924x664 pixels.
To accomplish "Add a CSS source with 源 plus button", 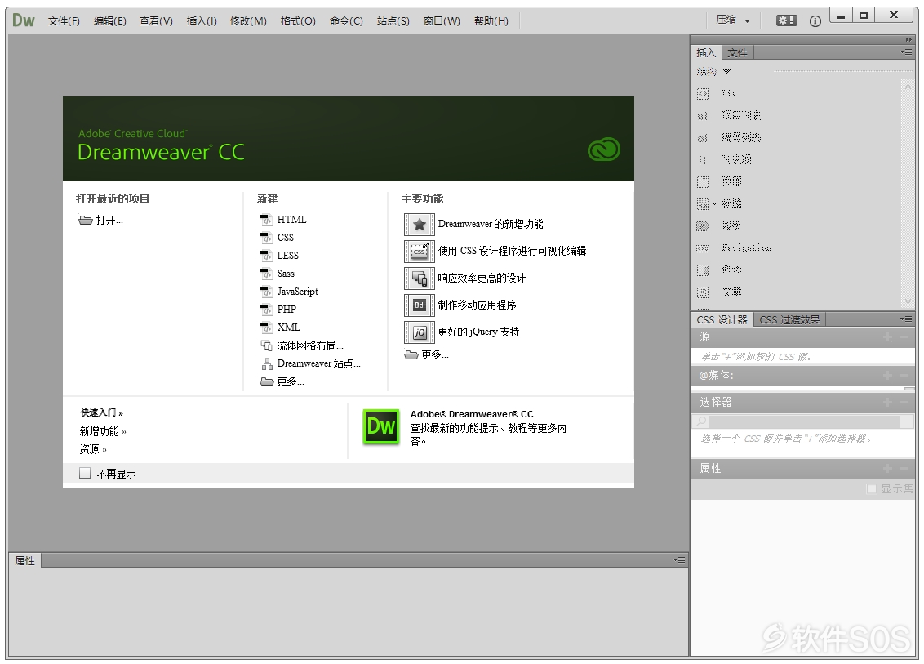I will point(887,337).
